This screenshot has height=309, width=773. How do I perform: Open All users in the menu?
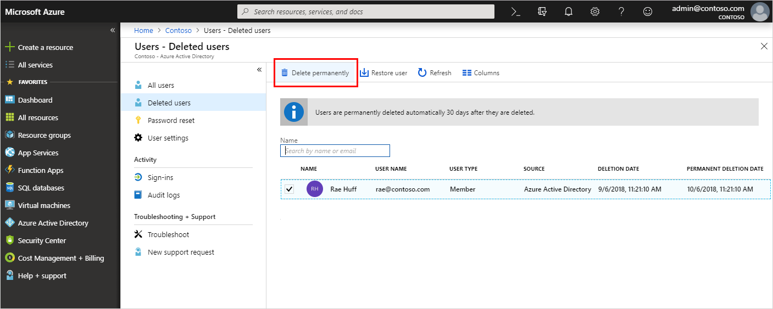(161, 85)
